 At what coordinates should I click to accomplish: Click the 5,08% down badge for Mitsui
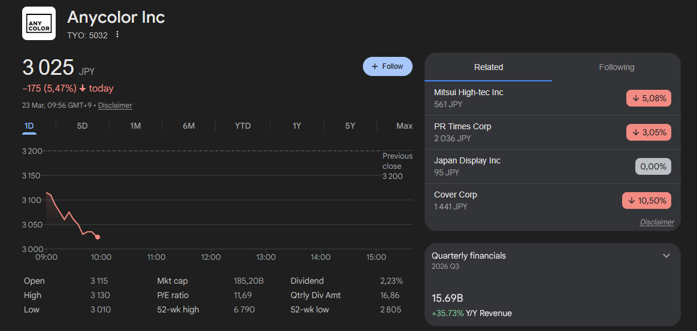648,98
